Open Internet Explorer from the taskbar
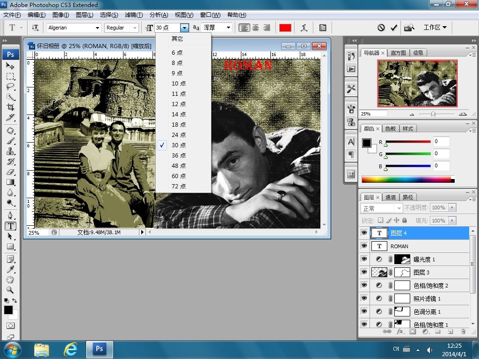The height and width of the screenshot is (359, 479). point(70,349)
